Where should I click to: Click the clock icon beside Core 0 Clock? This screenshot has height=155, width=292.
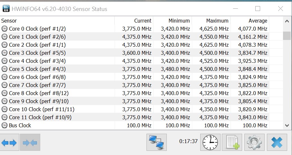pyautogui.click(x=5, y=29)
